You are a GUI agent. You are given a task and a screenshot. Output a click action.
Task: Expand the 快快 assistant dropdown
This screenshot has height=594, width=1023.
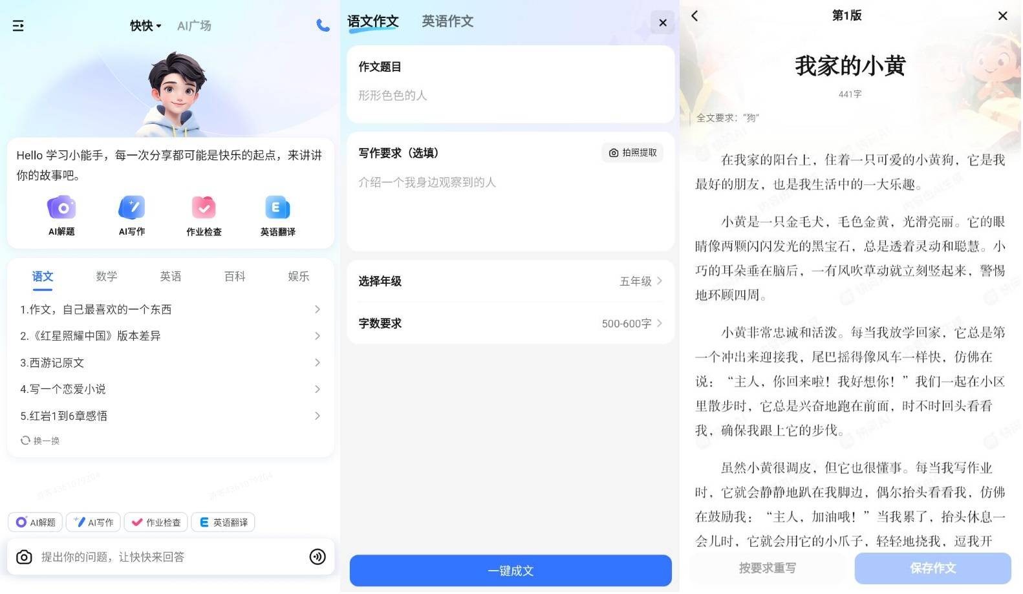click(145, 26)
